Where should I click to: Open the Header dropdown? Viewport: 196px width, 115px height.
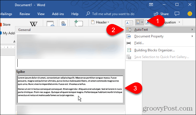point(100,22)
